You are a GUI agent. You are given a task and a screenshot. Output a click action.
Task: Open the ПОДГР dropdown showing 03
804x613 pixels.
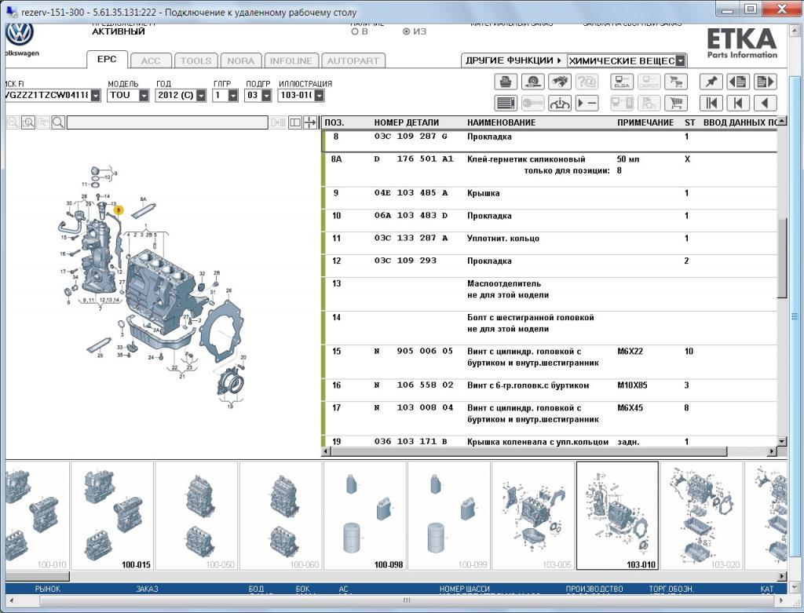266,95
